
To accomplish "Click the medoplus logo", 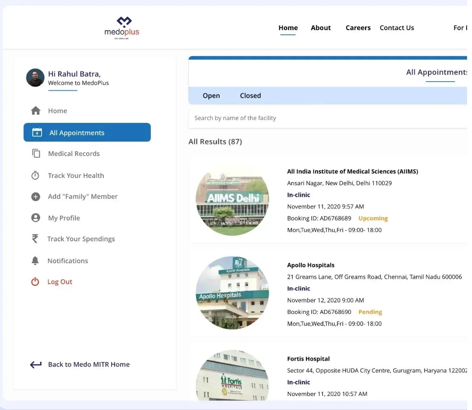I will click(122, 28).
